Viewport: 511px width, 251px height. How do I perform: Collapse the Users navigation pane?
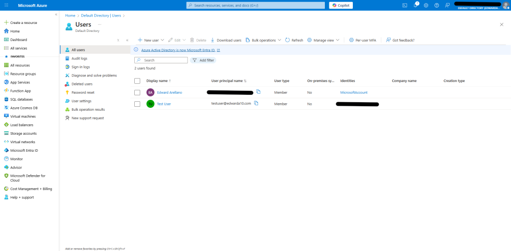point(127,40)
